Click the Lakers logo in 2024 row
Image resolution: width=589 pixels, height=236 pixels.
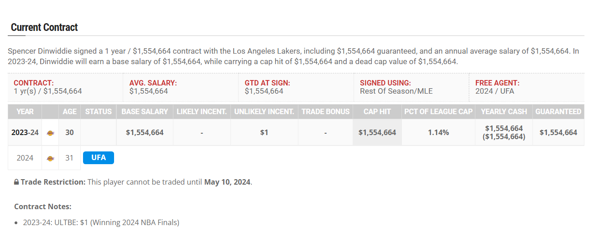[50, 158]
